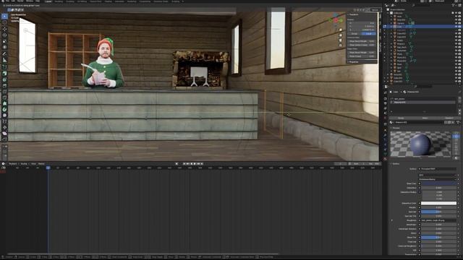Exclude Collection from view layer checkbox
This screenshot has width=463, height=260.
coord(453,13)
